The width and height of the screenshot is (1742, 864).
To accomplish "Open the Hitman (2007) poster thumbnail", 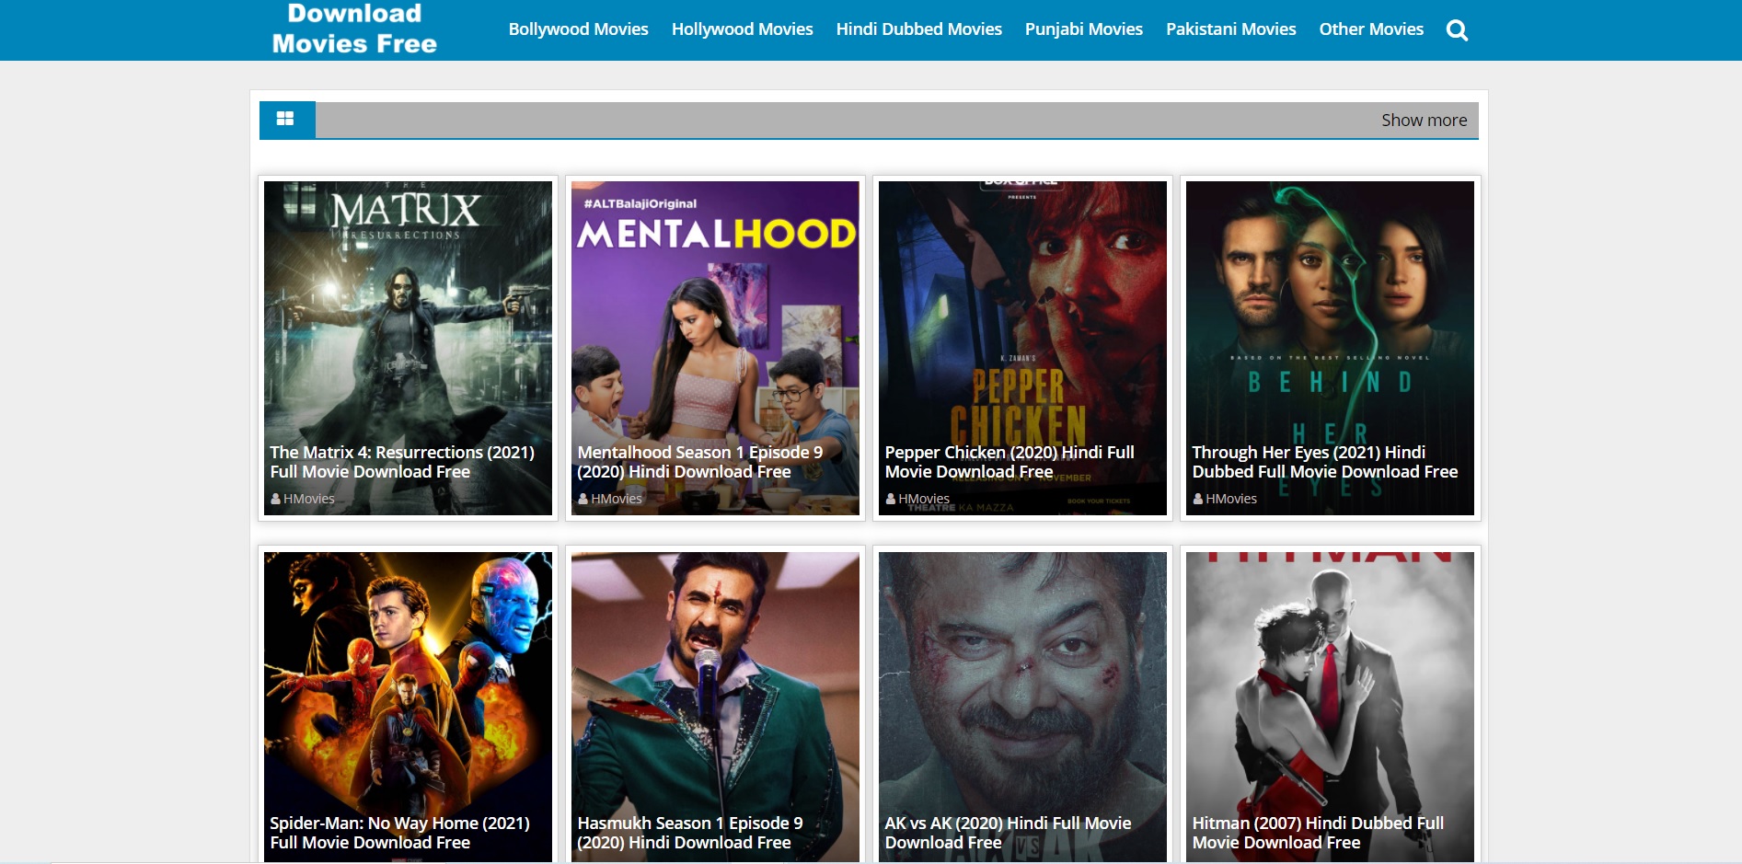I will click(x=1330, y=681).
